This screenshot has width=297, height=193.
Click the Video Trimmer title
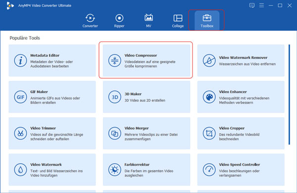click(43, 128)
